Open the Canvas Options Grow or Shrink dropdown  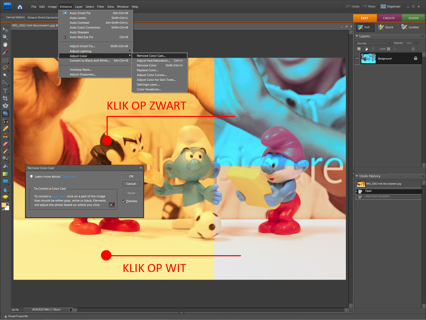pyautogui.click(x=42, y=18)
